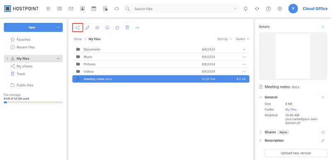Select the Videos folder row
Image resolution: width=331 pixels, height=160 pixels.
pos(161,72)
